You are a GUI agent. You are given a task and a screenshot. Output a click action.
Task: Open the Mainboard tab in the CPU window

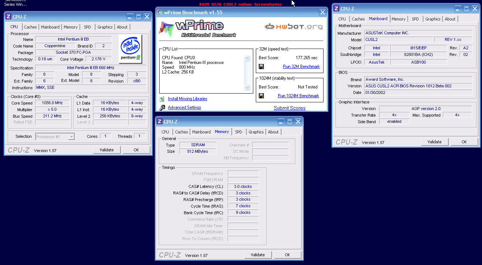pos(50,27)
